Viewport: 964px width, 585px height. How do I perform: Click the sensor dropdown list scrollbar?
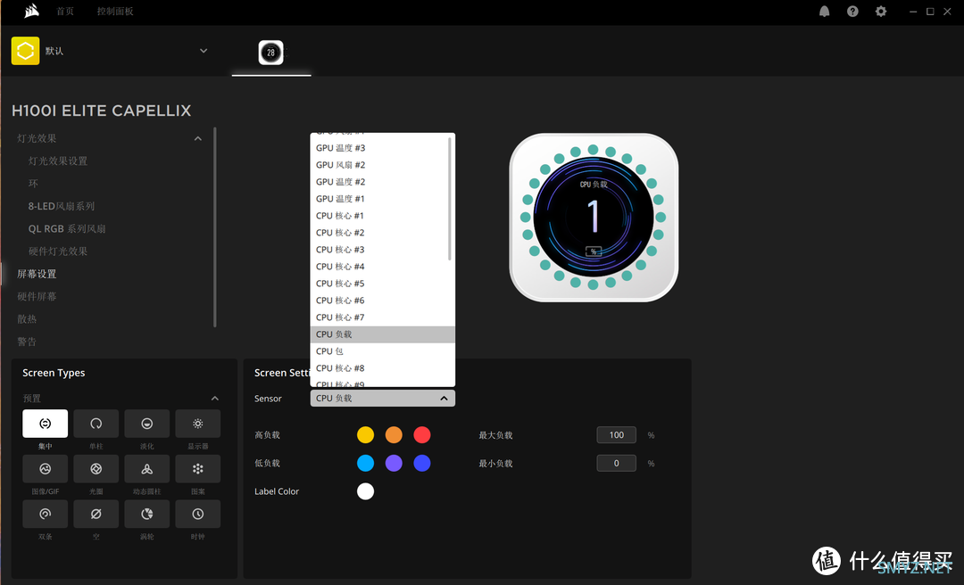pos(450,199)
